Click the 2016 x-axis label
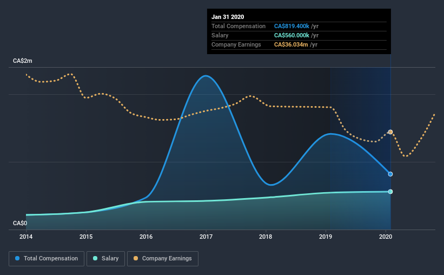This screenshot has height=275, width=444. 146,237
